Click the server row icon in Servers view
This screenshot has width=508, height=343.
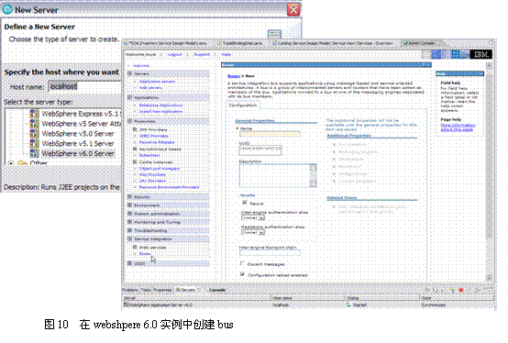click(127, 304)
